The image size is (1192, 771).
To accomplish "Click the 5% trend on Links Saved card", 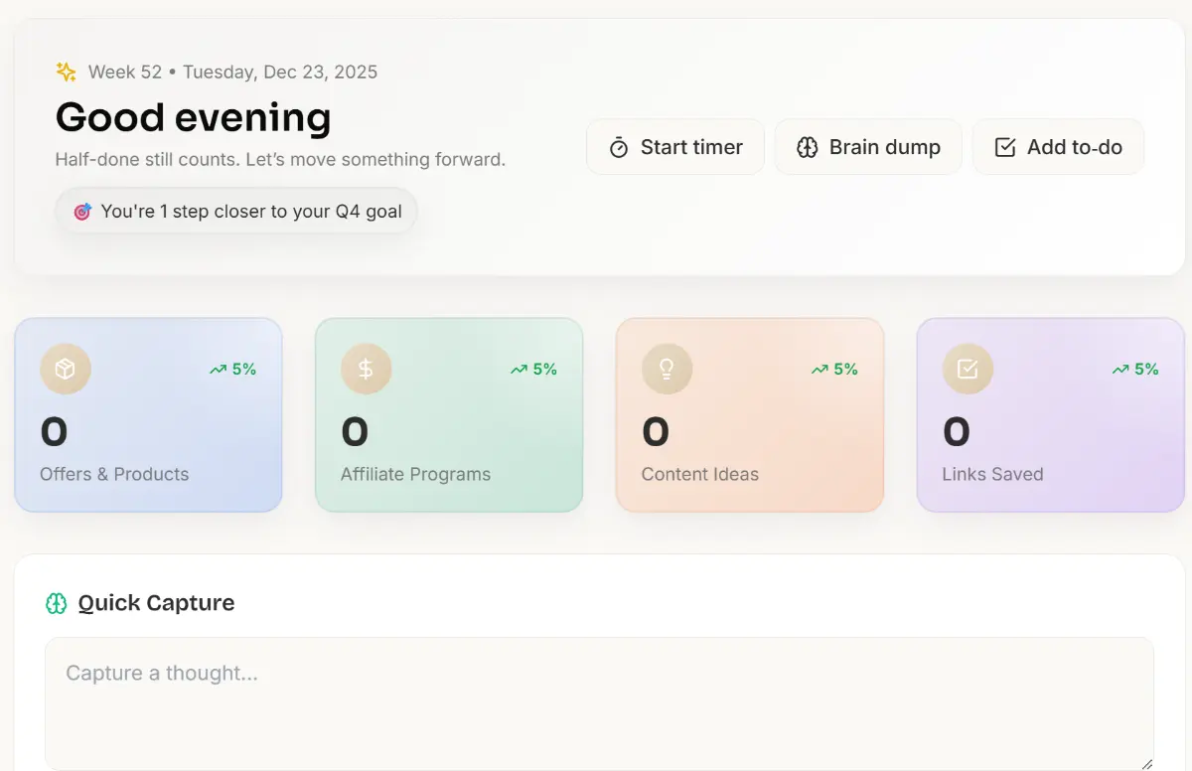I will pos(1135,369).
